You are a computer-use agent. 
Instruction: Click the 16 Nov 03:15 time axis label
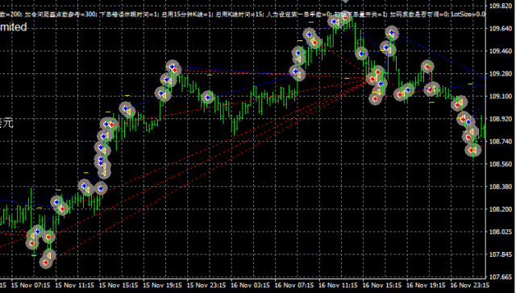coord(250,285)
